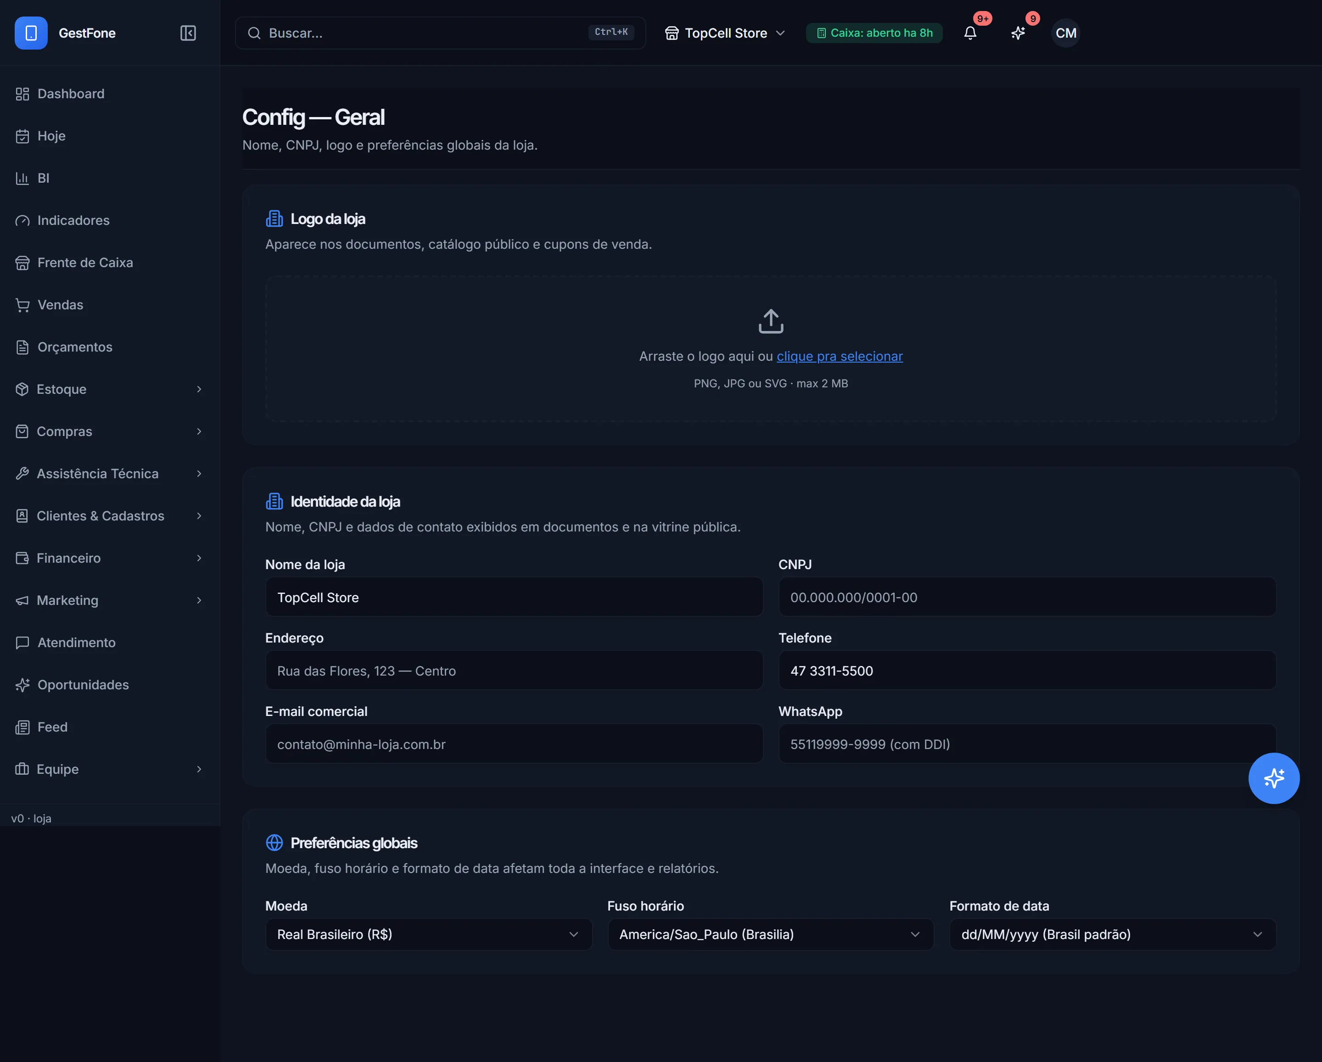1322x1062 pixels.
Task: Click the search magnifier icon
Action: tap(254, 33)
